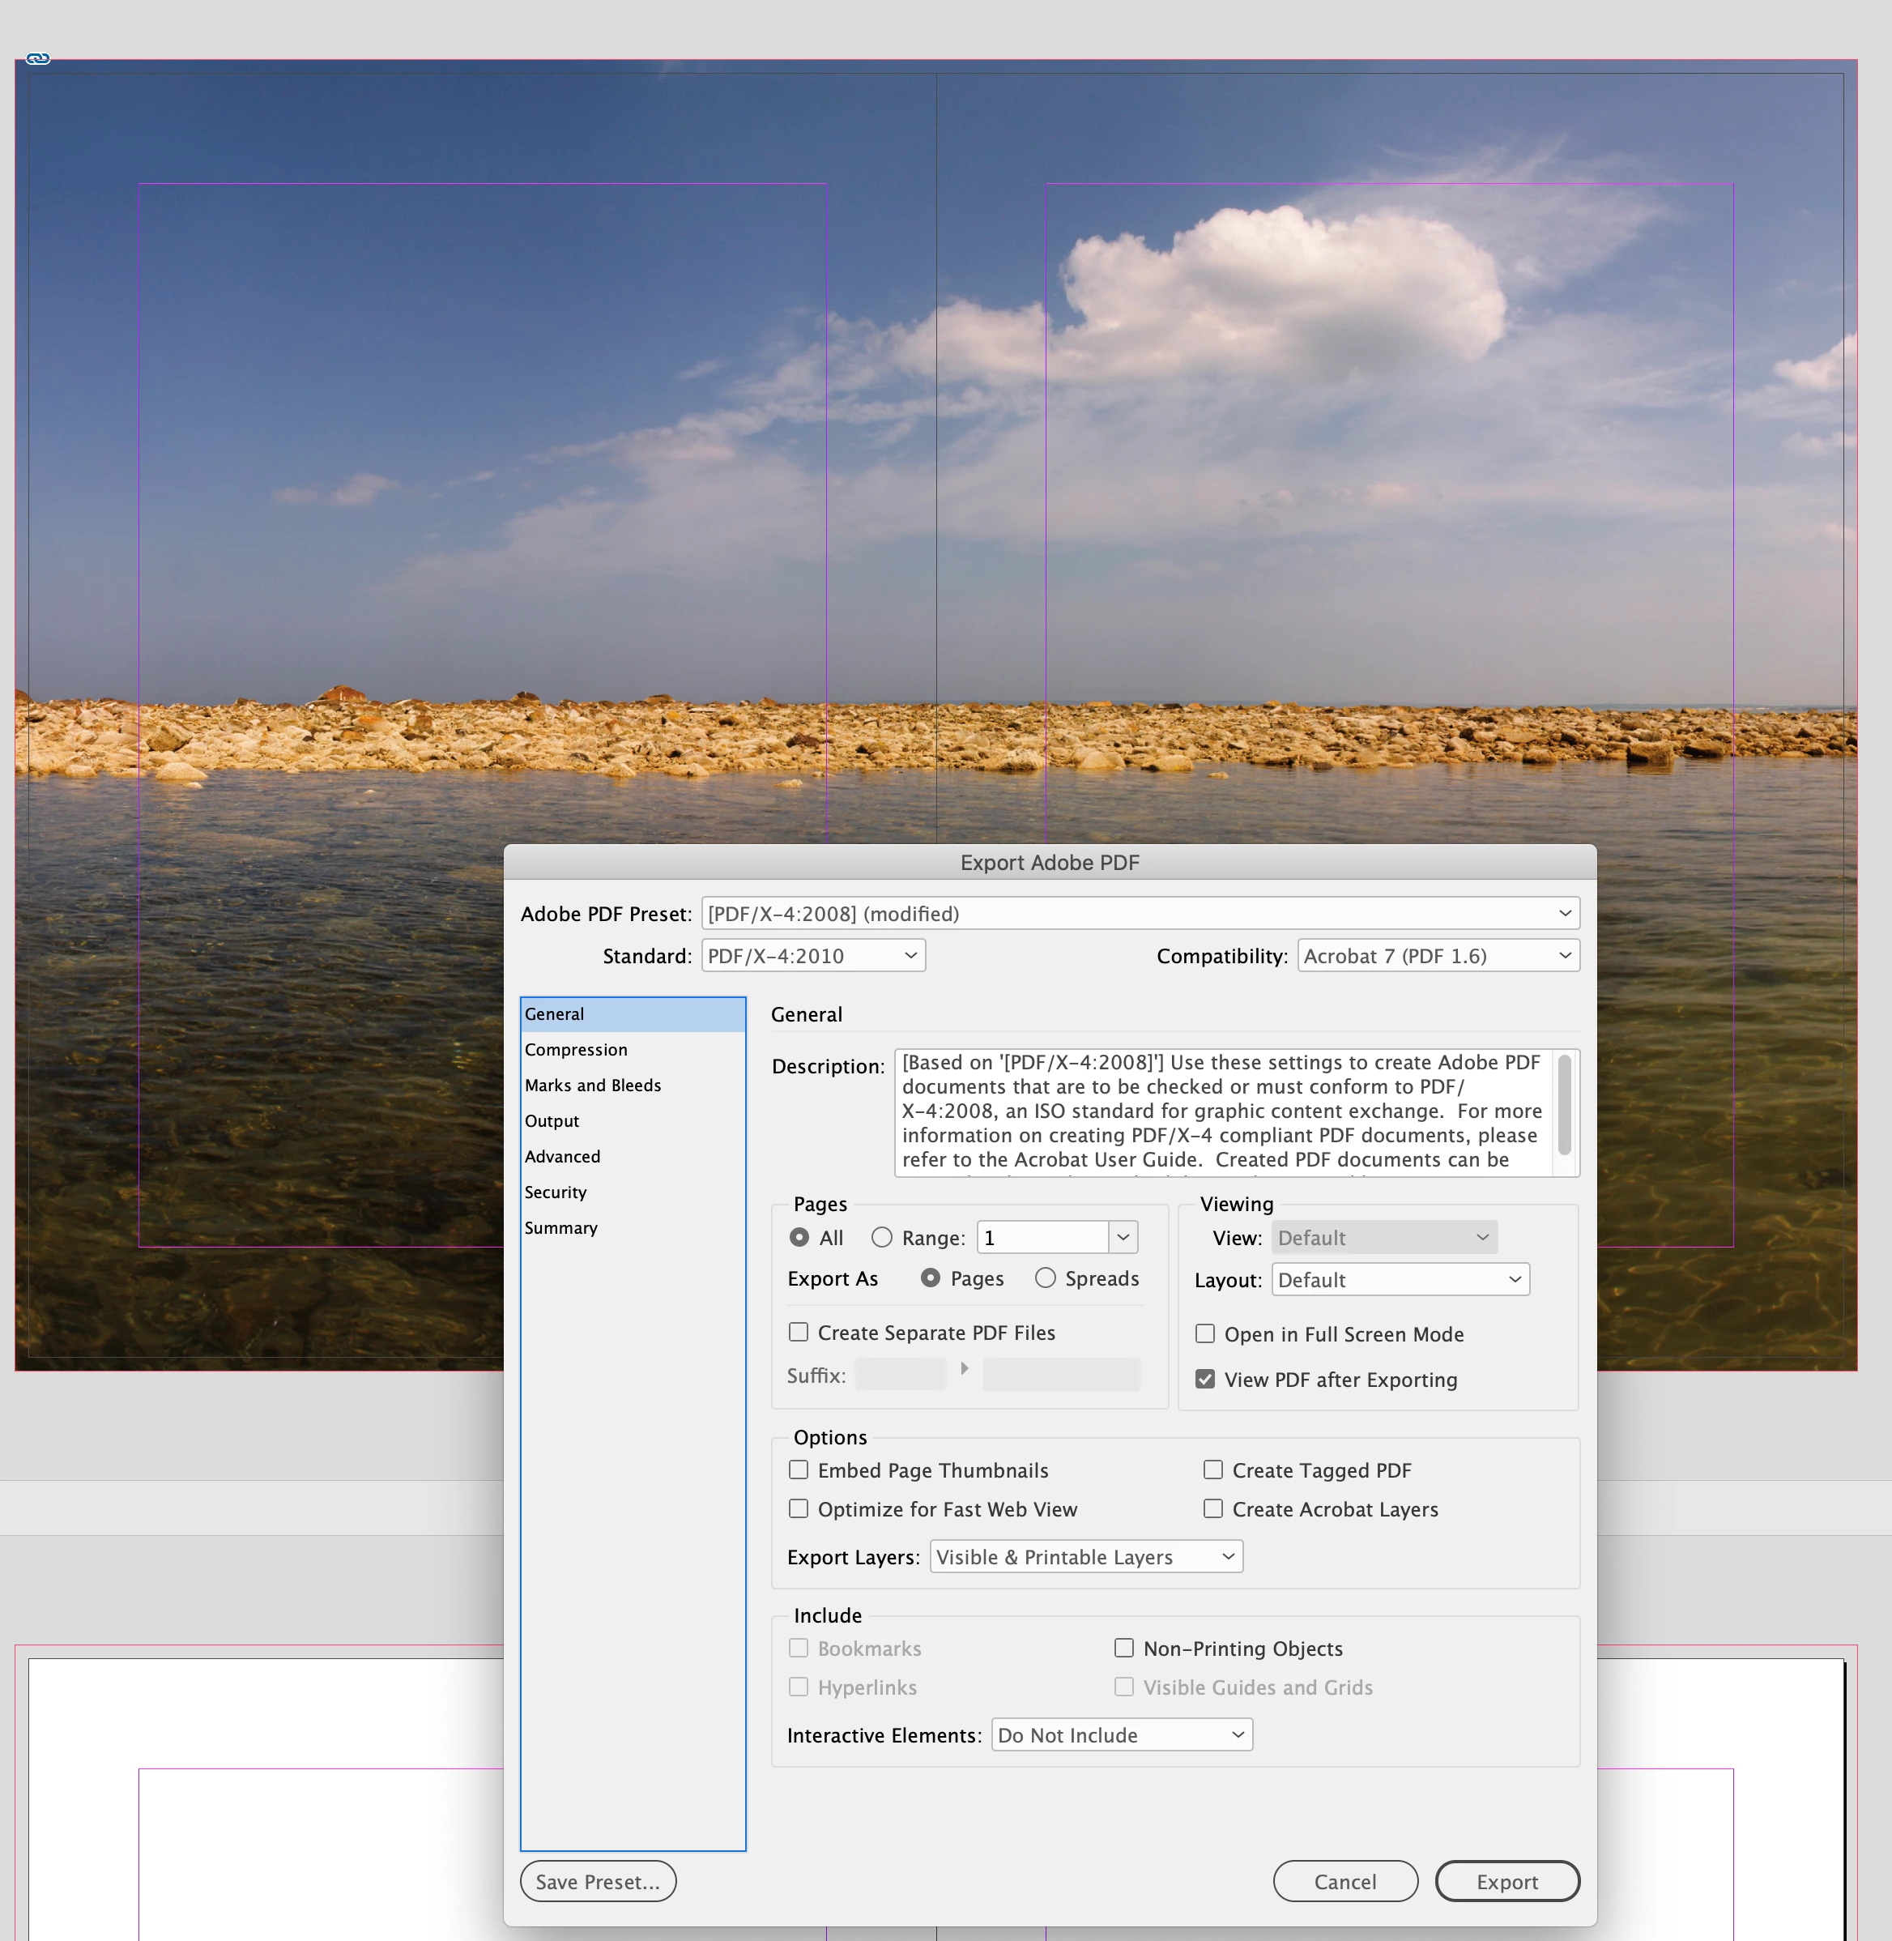Screen dimensions: 1892x1941
Task: Select the Range radio button
Action: point(881,1236)
